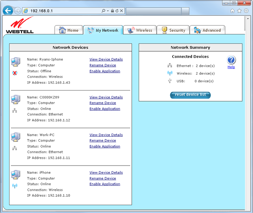Click the browser back arrow button
The height and width of the screenshot is (213, 253).
click(8, 11)
